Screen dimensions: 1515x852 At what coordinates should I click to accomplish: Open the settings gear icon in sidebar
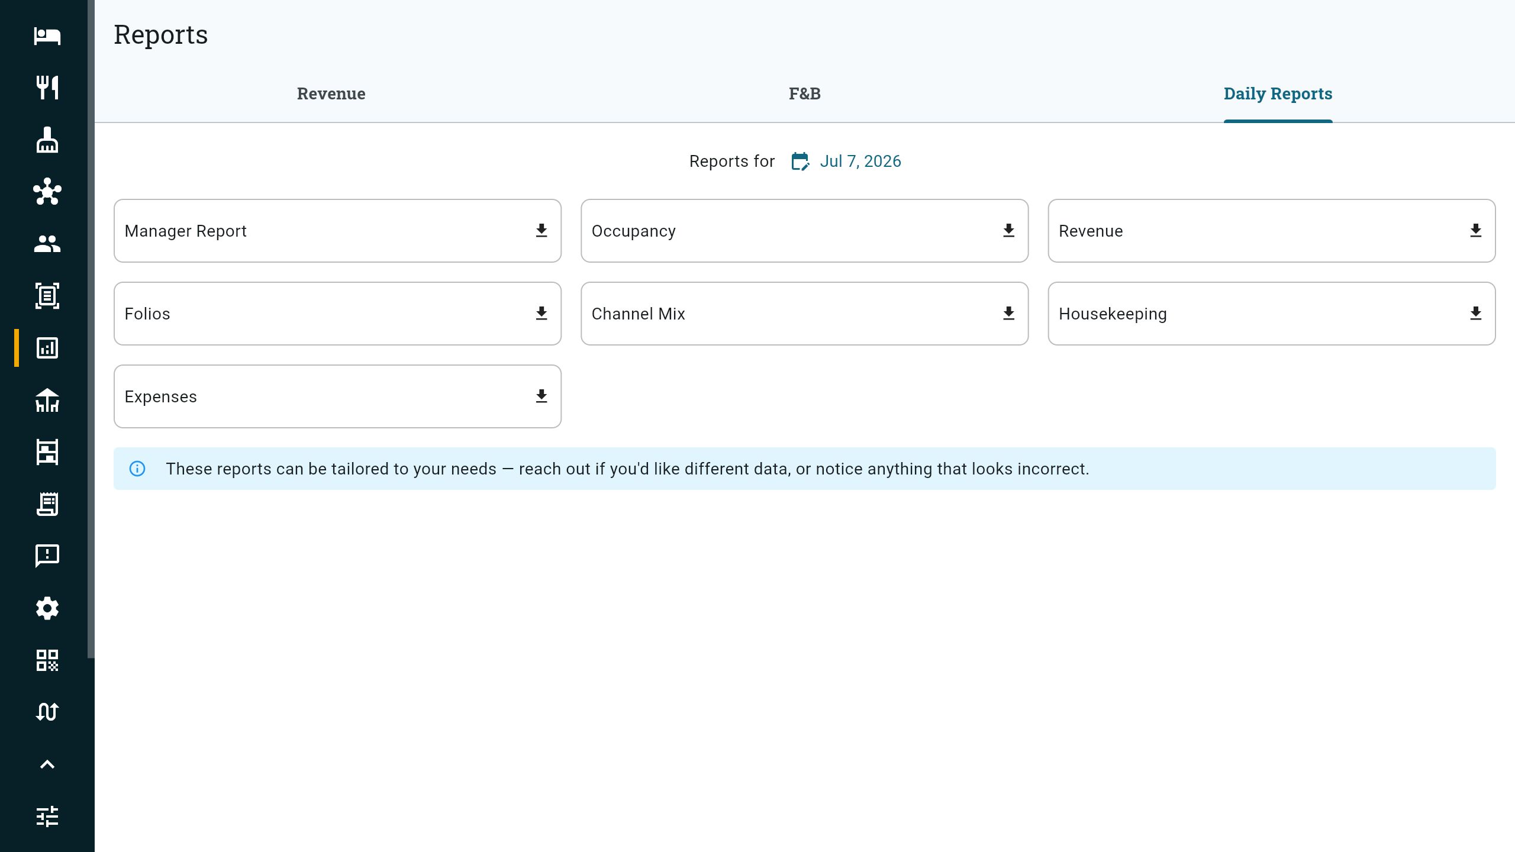tap(47, 608)
